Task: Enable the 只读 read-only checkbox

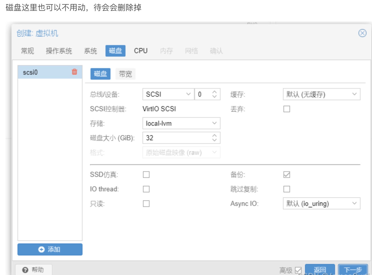Action: 146,204
